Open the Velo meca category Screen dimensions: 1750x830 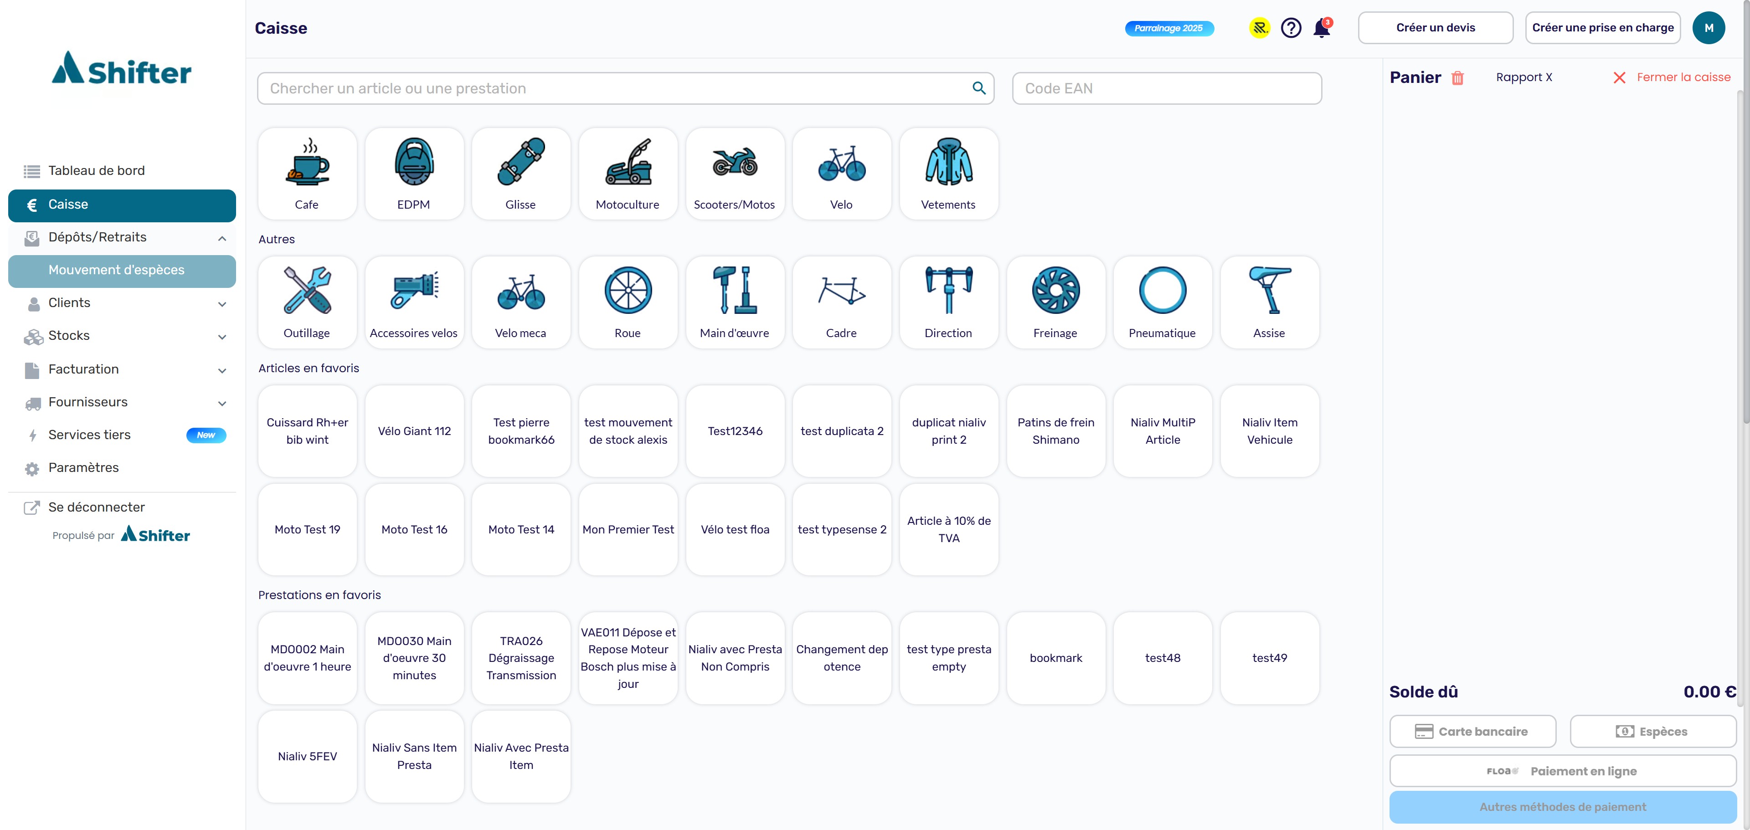(521, 302)
